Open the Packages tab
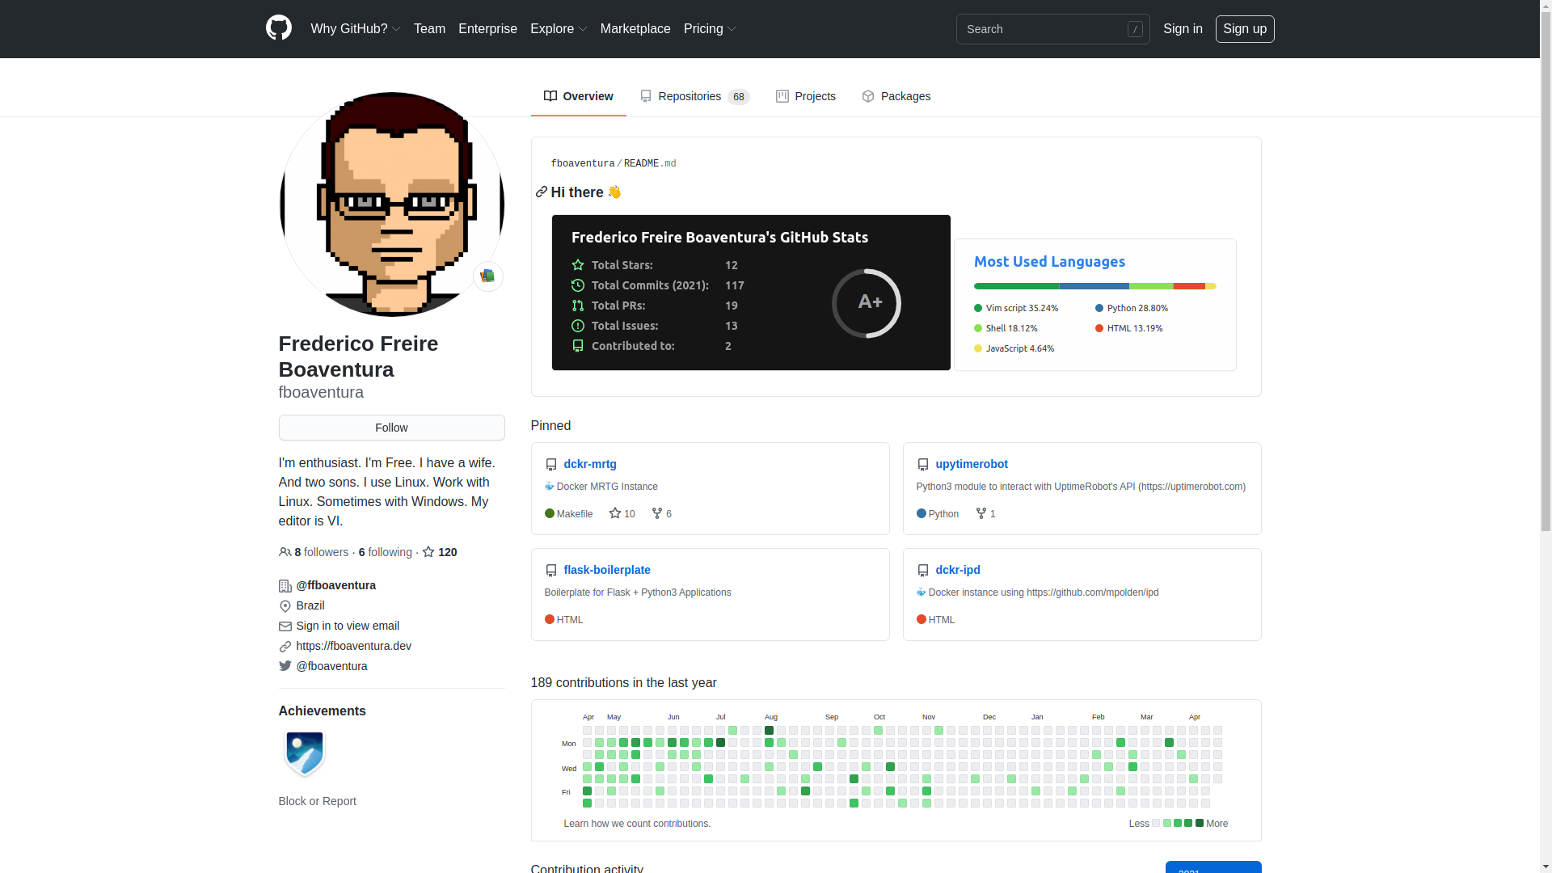The image size is (1552, 873). tap(896, 96)
